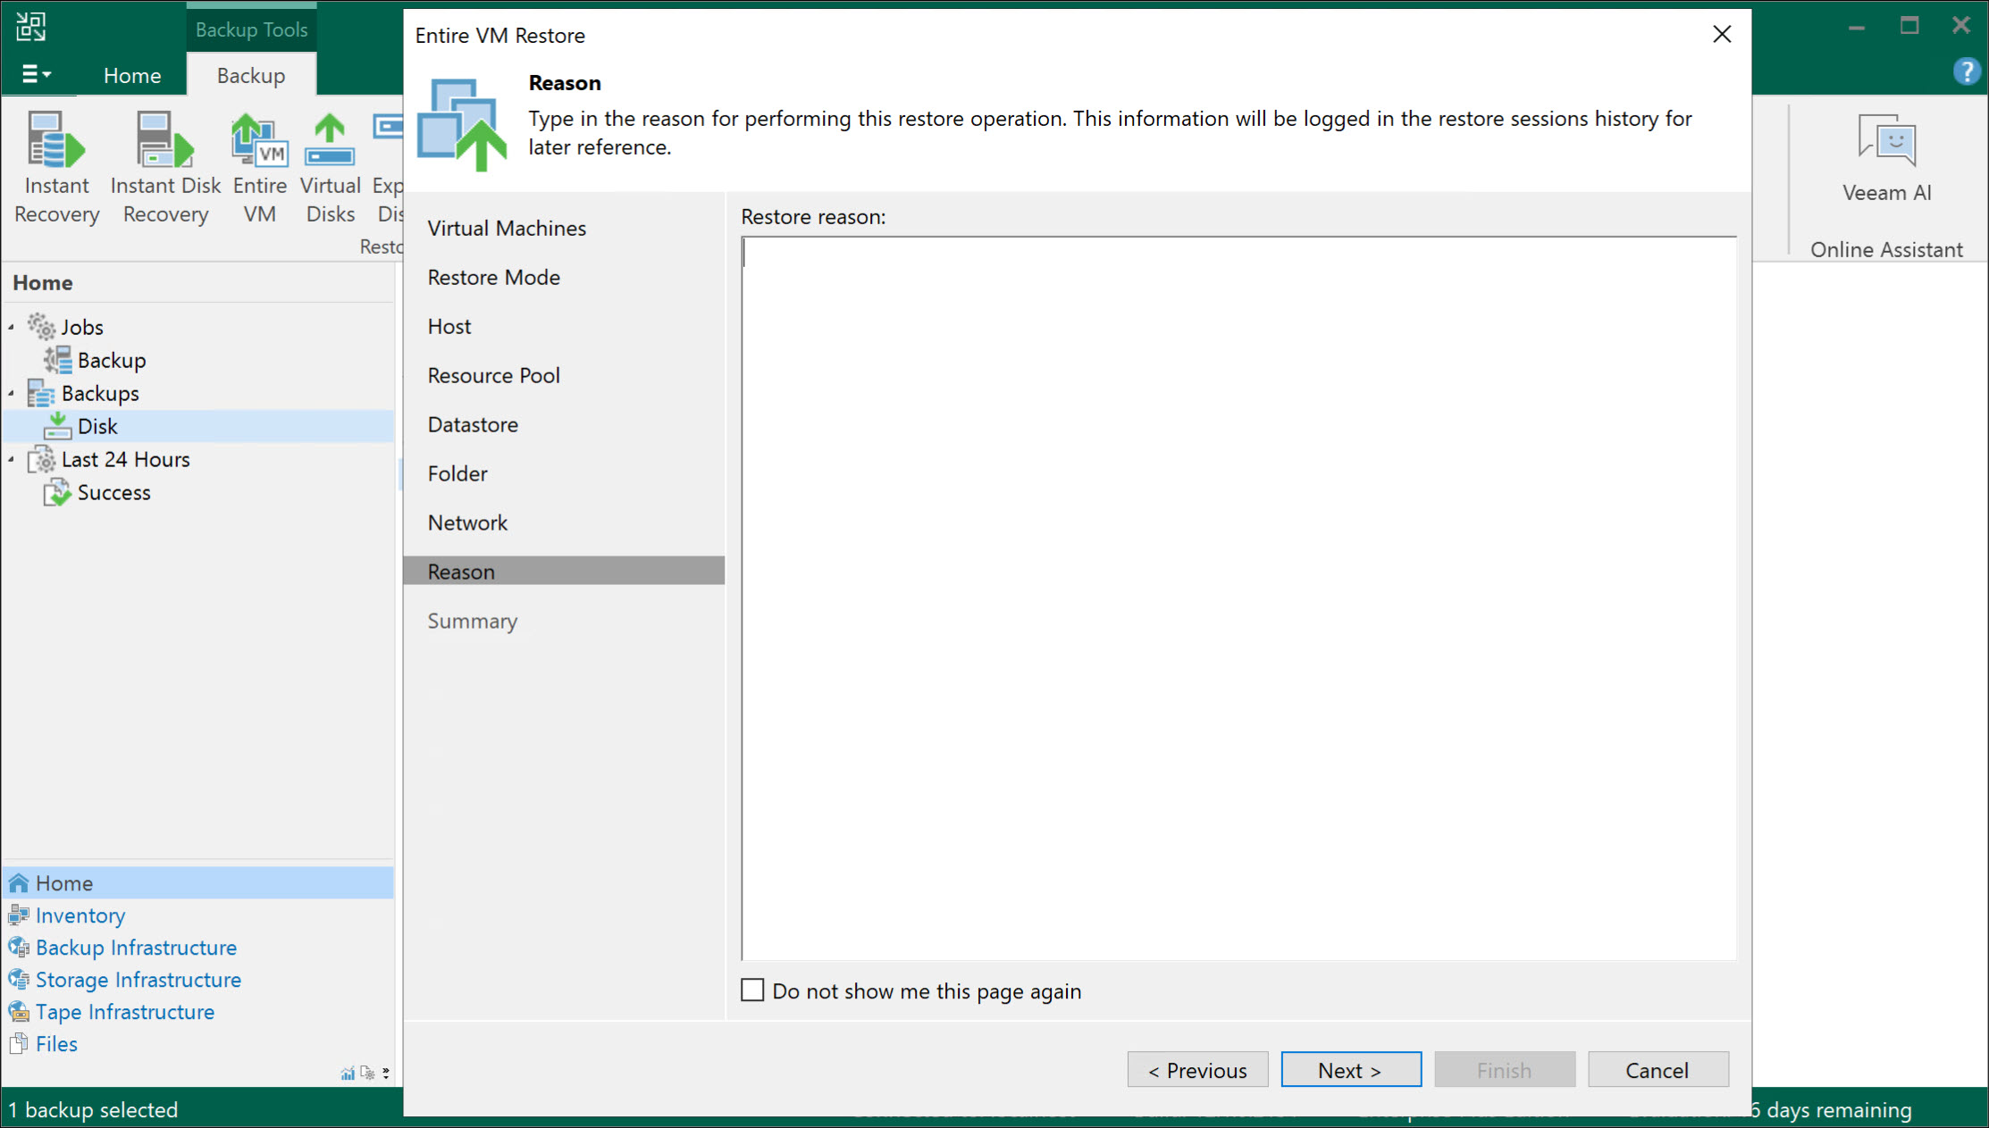This screenshot has height=1128, width=1989.
Task: Open Backup Infrastructure view
Action: 136,948
